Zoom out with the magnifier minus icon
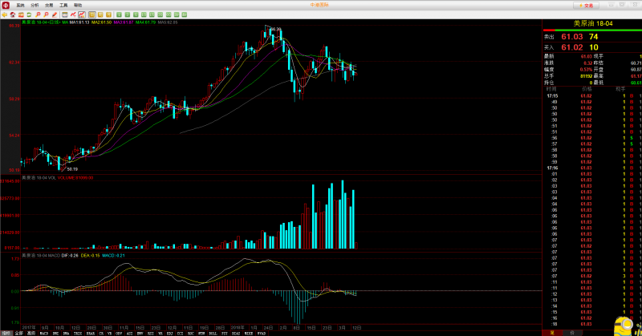Viewport: 642px width, 336px height. coord(47,14)
